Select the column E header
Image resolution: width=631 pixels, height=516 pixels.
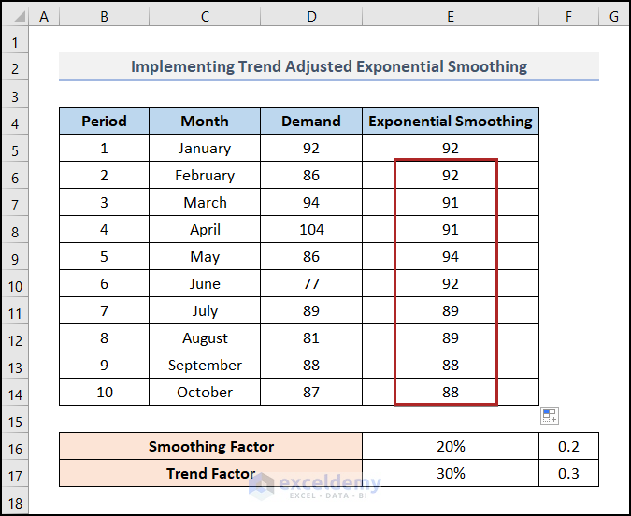point(451,16)
